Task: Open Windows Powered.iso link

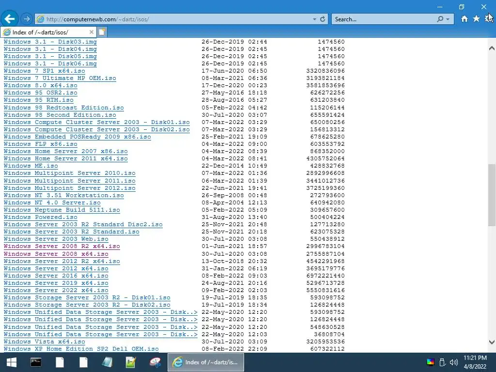Action: [41, 217]
